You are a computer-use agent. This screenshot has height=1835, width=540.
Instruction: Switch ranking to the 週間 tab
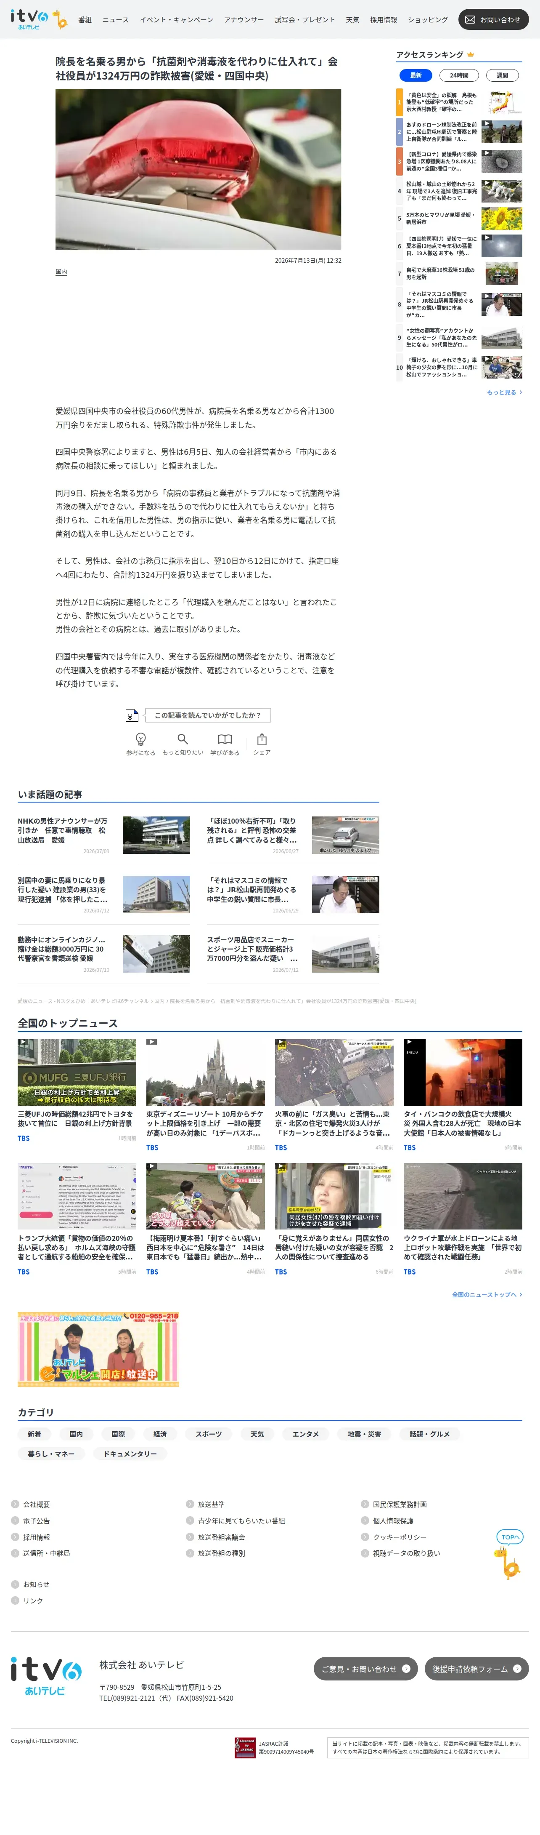[502, 75]
